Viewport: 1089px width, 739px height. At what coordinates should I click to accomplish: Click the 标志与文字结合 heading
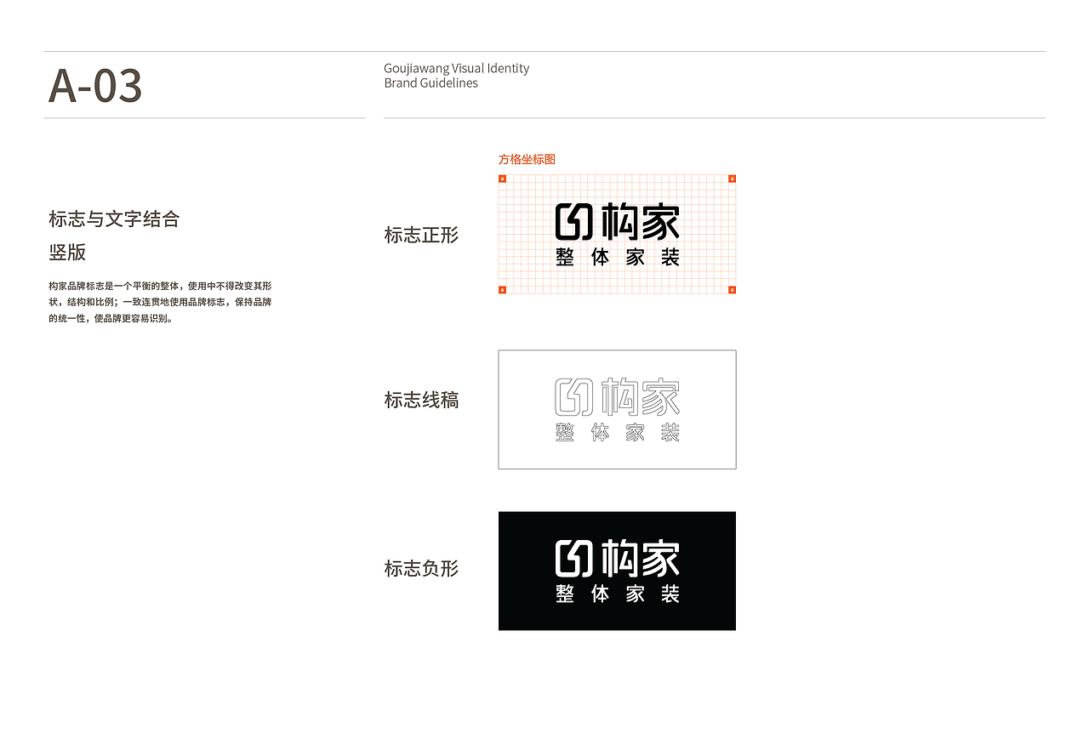click(114, 219)
